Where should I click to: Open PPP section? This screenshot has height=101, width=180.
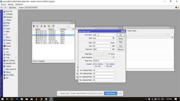point(7,26)
